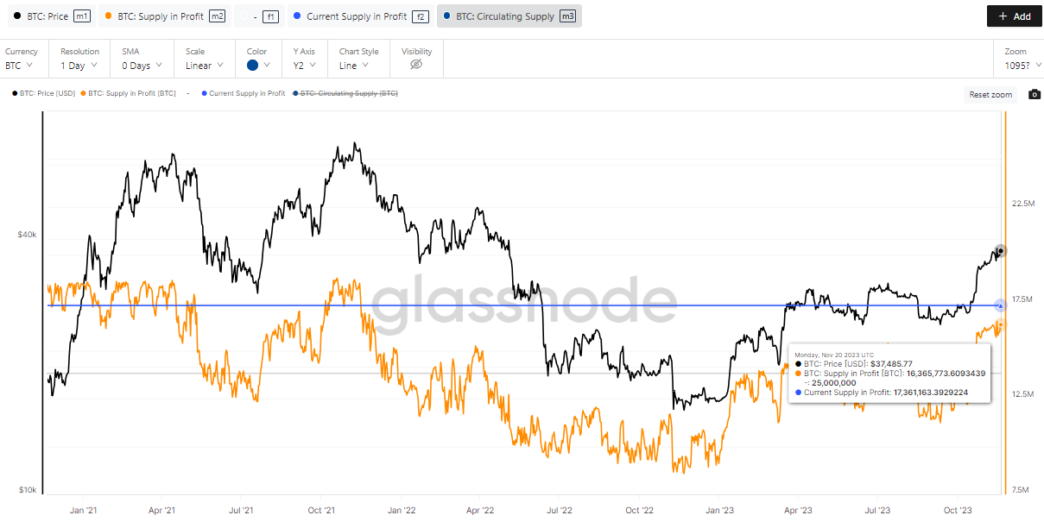1044x528 pixels.
Task: Toggle BTC: Price [USD] legend entry
Action: [x=46, y=93]
